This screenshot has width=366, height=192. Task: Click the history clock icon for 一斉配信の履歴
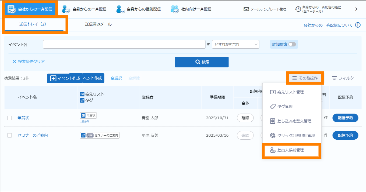(298, 9)
